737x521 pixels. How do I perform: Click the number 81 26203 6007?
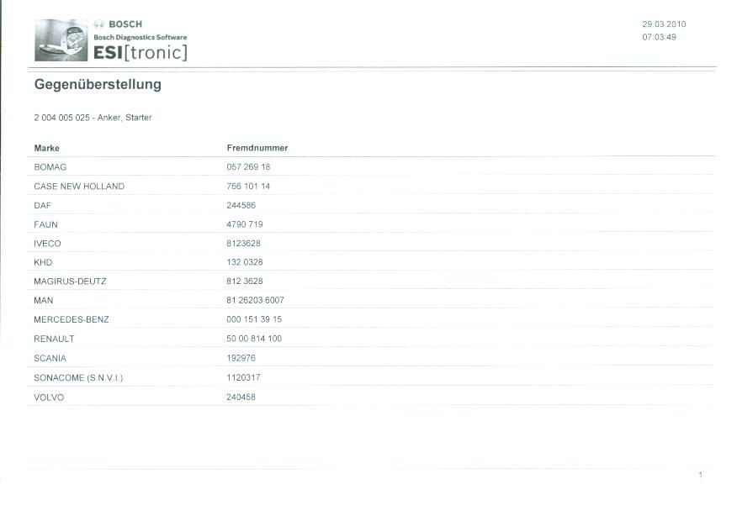click(255, 300)
